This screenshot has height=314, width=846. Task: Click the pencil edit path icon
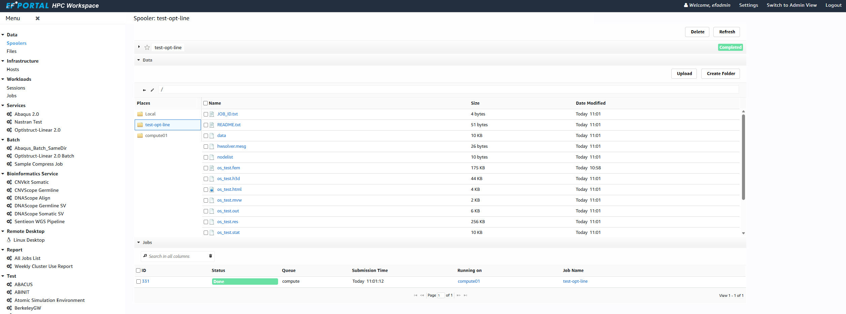(x=152, y=90)
